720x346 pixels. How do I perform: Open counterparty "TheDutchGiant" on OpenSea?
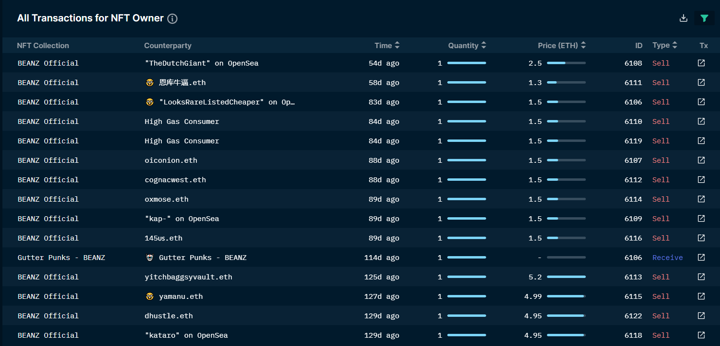pos(201,63)
